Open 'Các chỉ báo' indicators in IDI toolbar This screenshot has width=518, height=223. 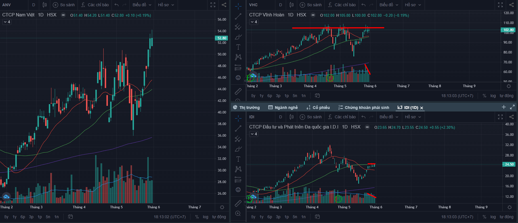pyautogui.click(x=342, y=117)
